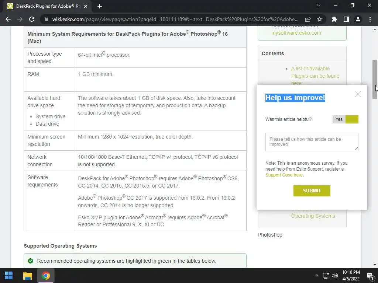Open the volume tray icon
Viewport: 378px width, 283px height.
pyautogui.click(x=334, y=276)
